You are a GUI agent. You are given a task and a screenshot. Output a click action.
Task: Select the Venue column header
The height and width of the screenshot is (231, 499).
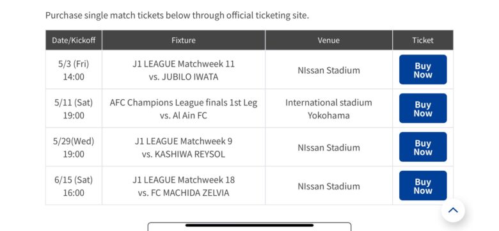click(329, 40)
